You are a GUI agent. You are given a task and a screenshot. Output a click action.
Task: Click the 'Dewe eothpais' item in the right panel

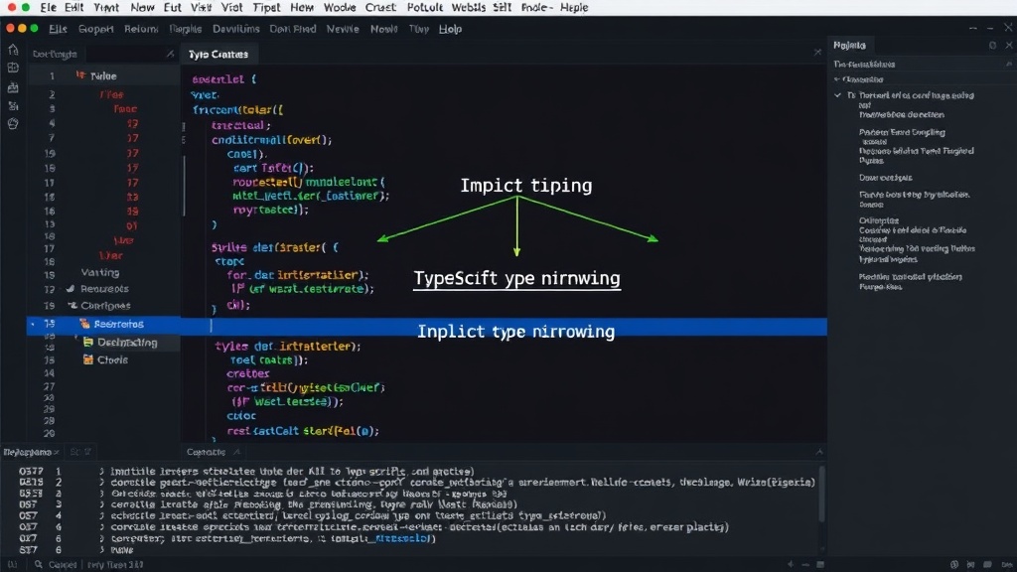(885, 177)
